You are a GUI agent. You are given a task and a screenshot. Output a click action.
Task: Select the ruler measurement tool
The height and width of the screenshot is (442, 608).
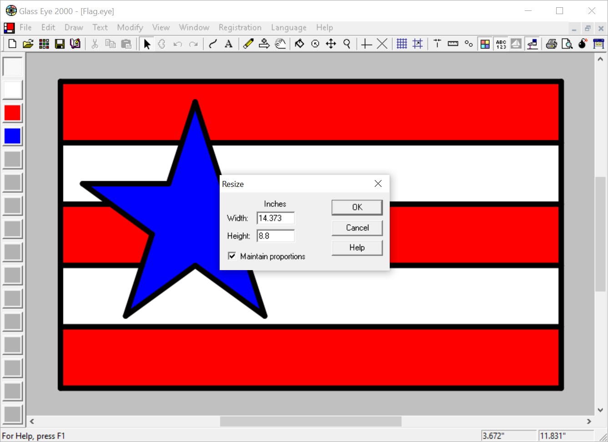[453, 44]
